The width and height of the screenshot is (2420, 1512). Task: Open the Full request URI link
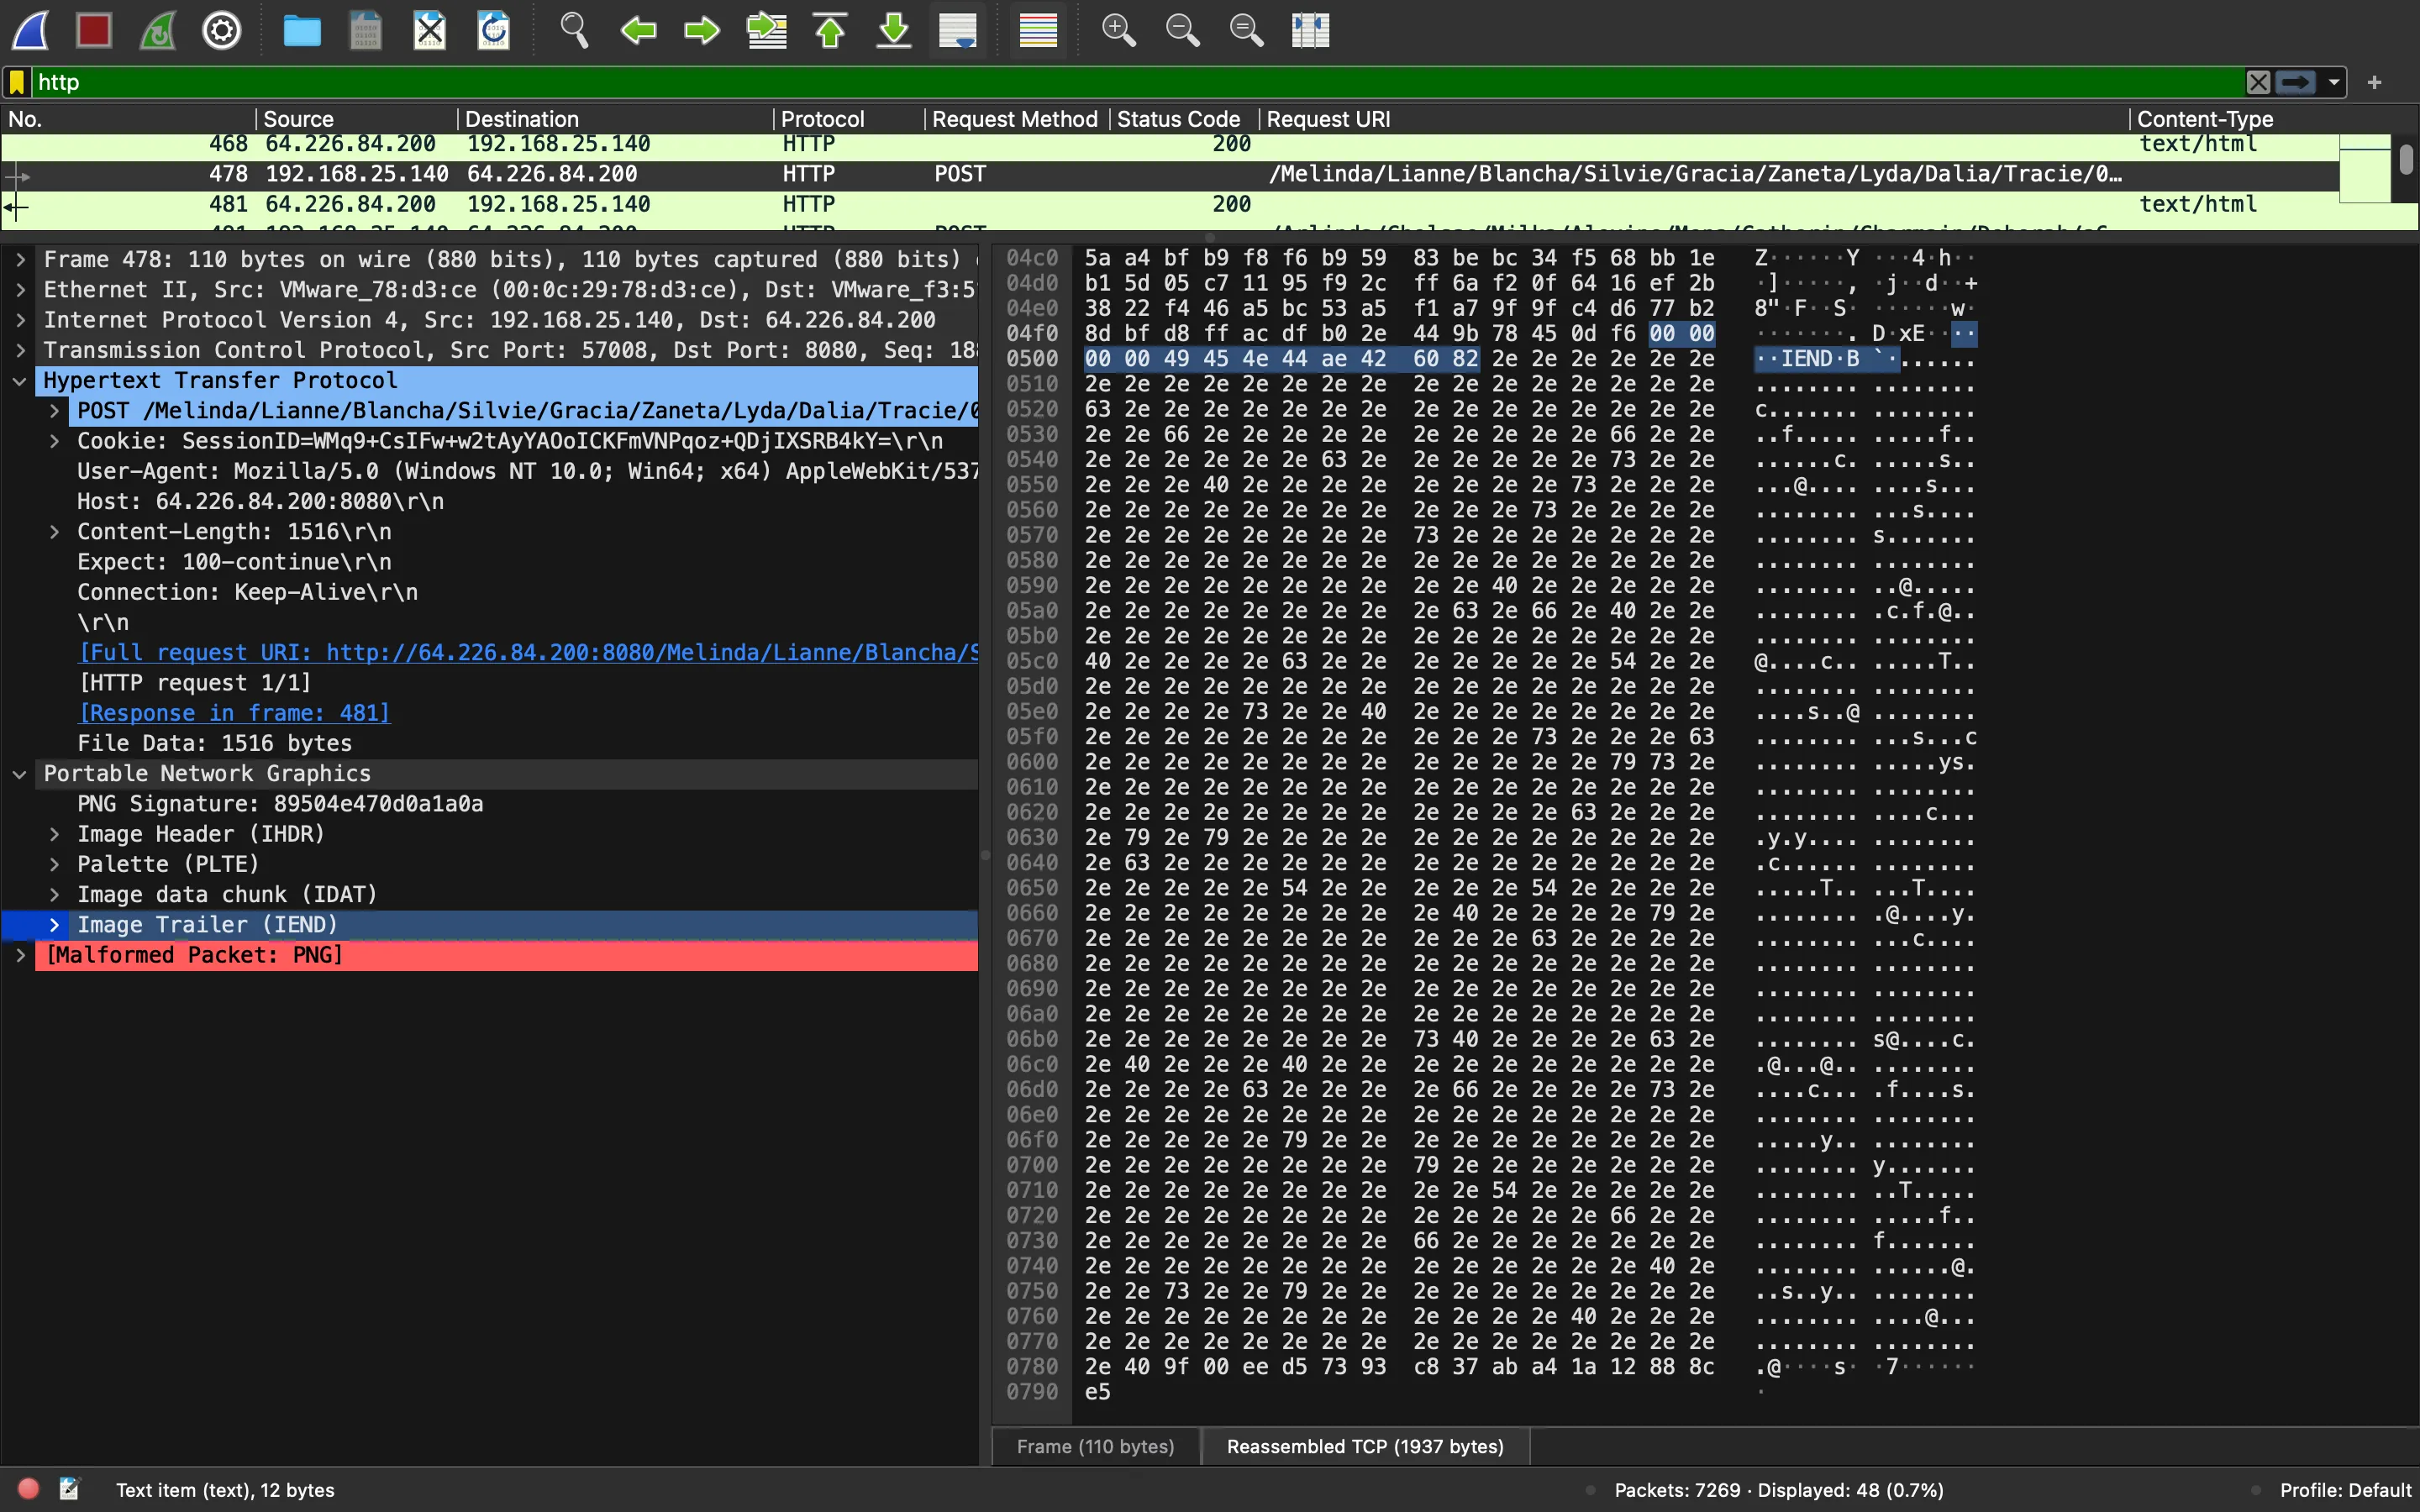click(528, 653)
